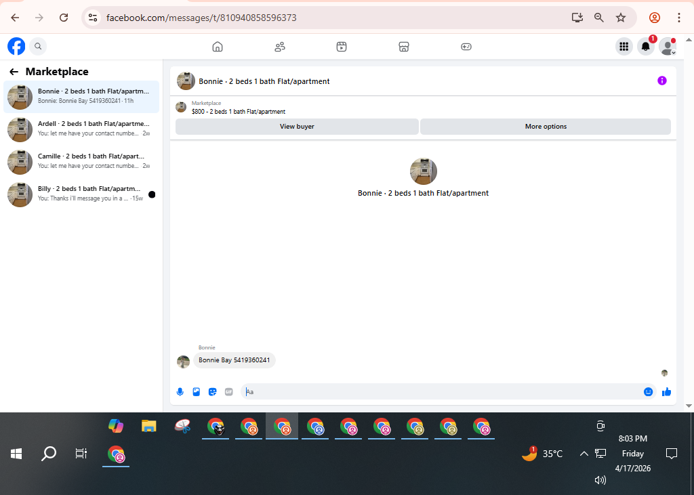Click the page scrollbar down arrow

(689, 406)
